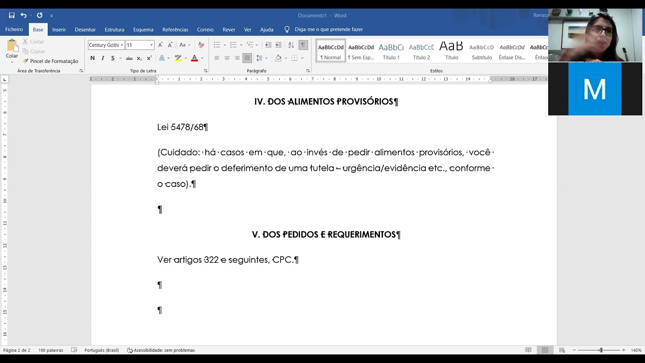Align text to the right

(237, 58)
